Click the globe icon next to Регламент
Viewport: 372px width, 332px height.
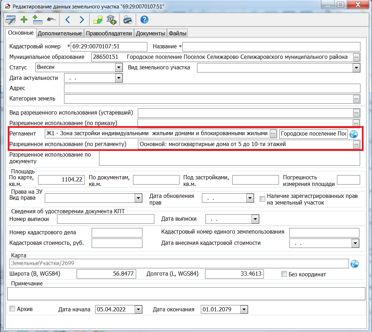(354, 134)
